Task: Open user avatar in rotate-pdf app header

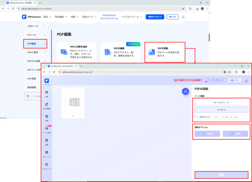Action: tap(246, 80)
